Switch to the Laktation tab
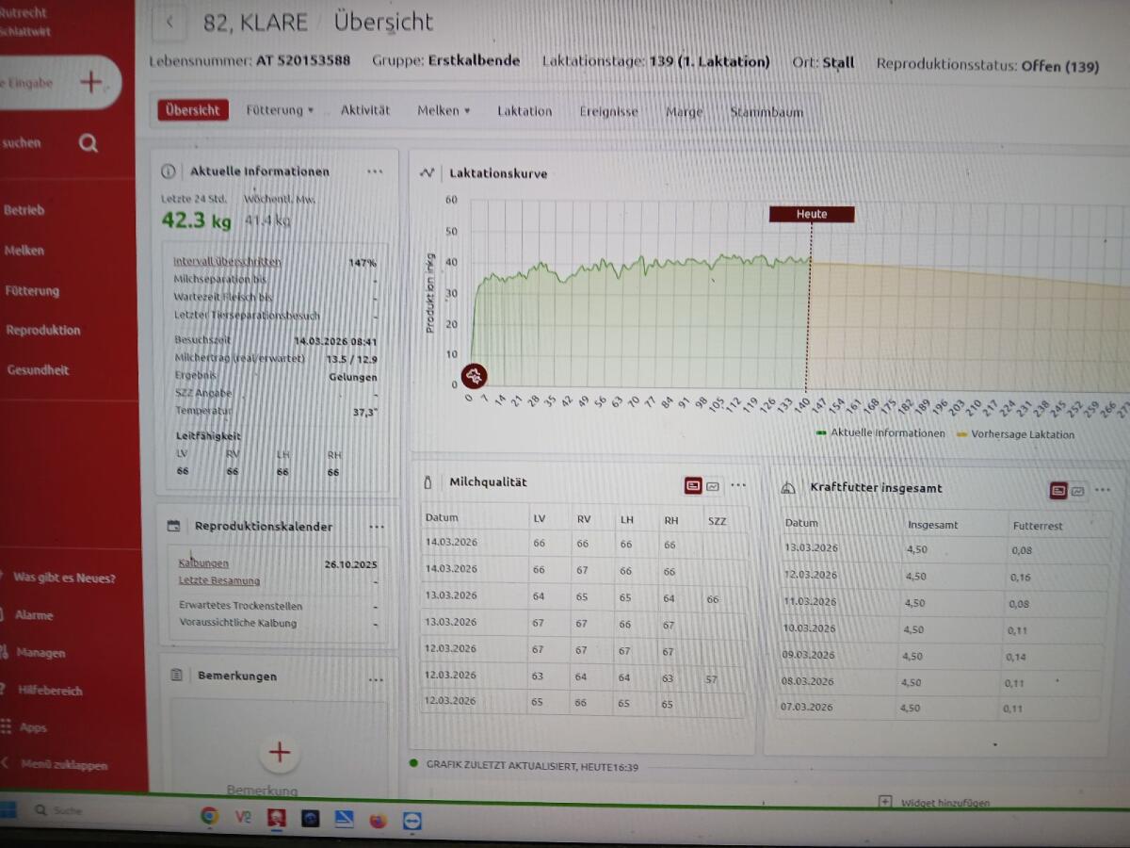 point(525,111)
